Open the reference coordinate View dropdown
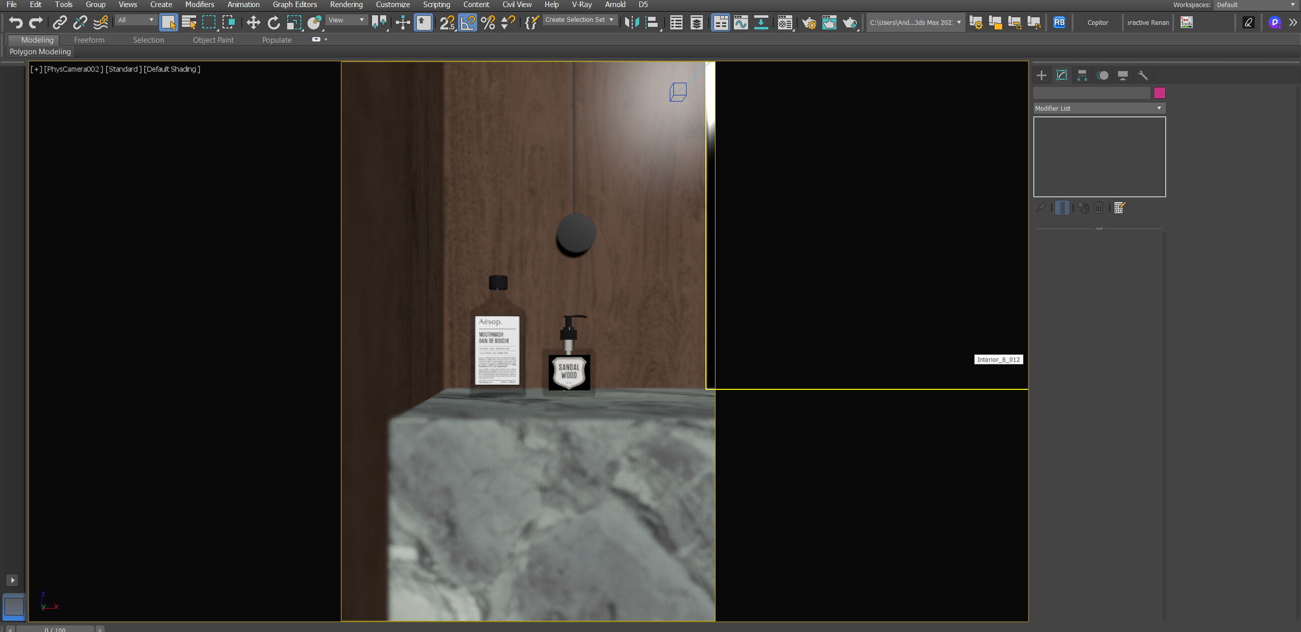 point(346,20)
